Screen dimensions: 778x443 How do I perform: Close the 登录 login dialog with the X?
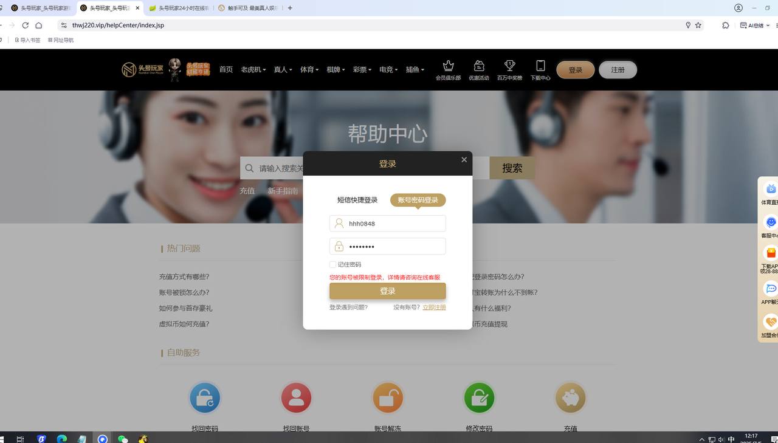pyautogui.click(x=464, y=160)
